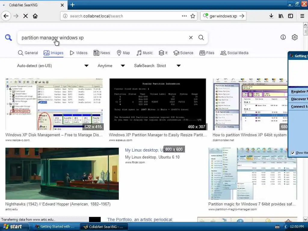
Task: Open www.flickr.com source link
Action: (x=135, y=162)
